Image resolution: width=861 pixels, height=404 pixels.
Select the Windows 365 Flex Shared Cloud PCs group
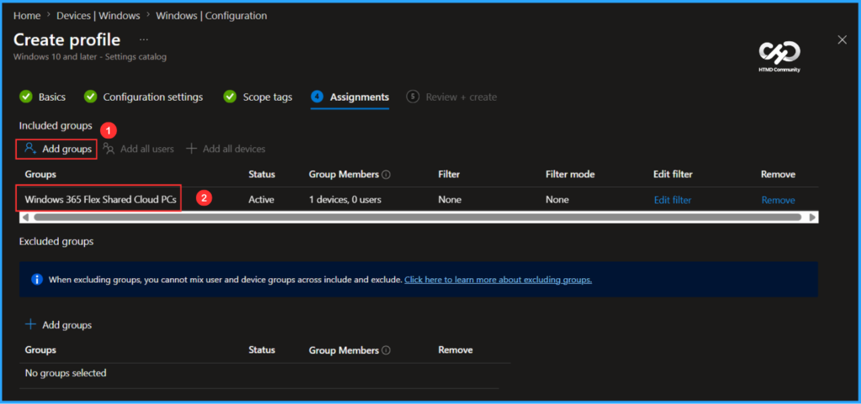101,200
